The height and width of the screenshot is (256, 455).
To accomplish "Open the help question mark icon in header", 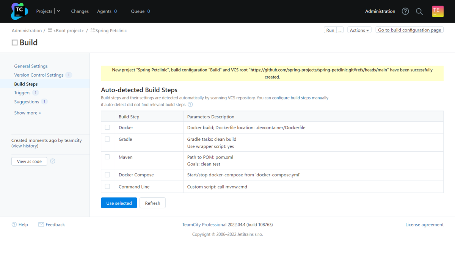I will click(x=405, y=11).
